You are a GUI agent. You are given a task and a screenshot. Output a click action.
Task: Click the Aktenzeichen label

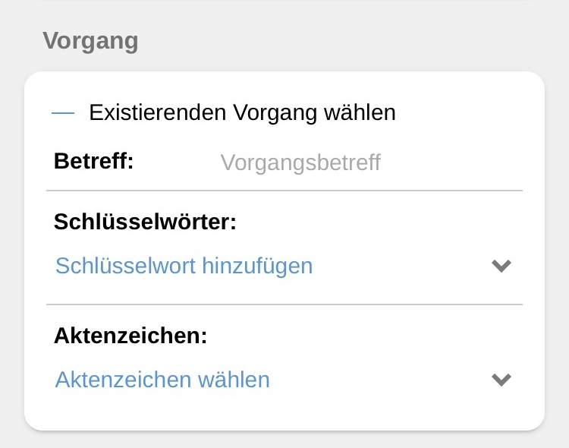coord(130,336)
